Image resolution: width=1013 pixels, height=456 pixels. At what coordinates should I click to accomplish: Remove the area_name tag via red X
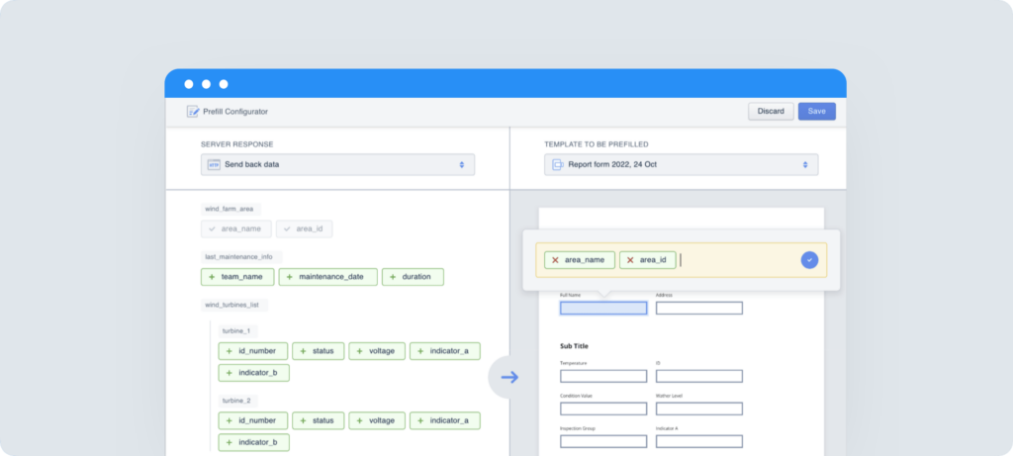tap(555, 260)
